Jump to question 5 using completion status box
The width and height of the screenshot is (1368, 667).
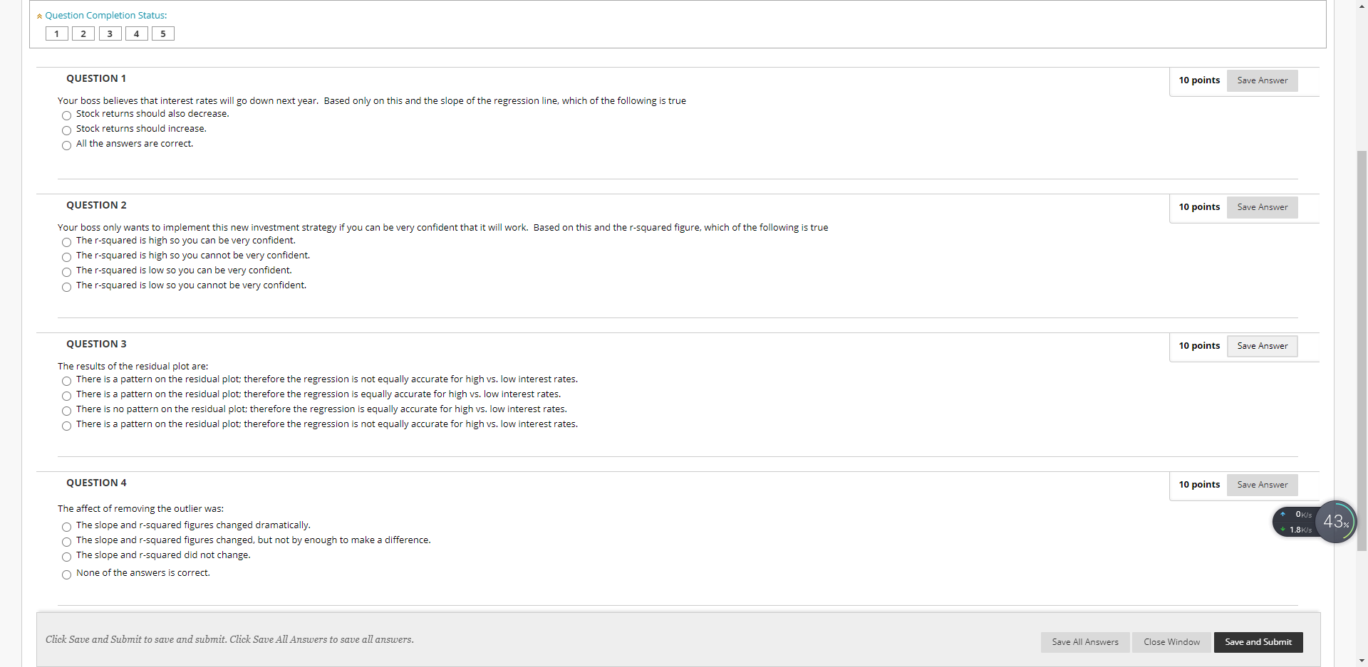click(x=162, y=33)
